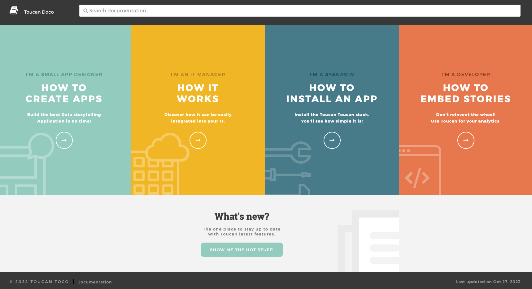
Task: Open the Documentation footer link
Action: tap(94, 282)
